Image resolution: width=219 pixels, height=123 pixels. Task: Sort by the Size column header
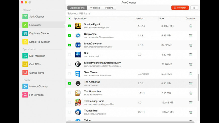(x=161, y=19)
